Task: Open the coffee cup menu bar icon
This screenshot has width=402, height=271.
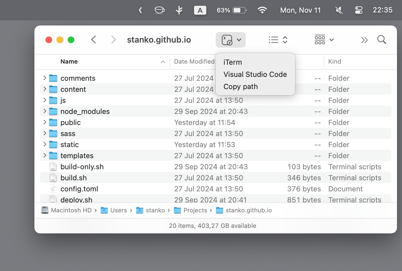Action: (160, 10)
